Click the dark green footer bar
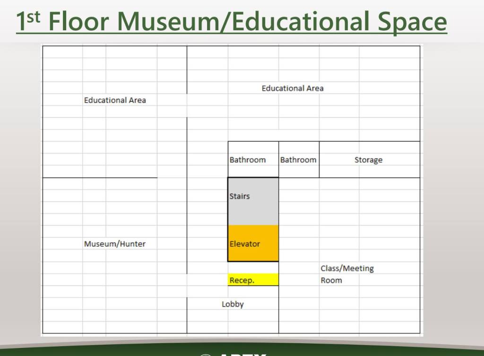484x356 pixels. click(95, 351)
